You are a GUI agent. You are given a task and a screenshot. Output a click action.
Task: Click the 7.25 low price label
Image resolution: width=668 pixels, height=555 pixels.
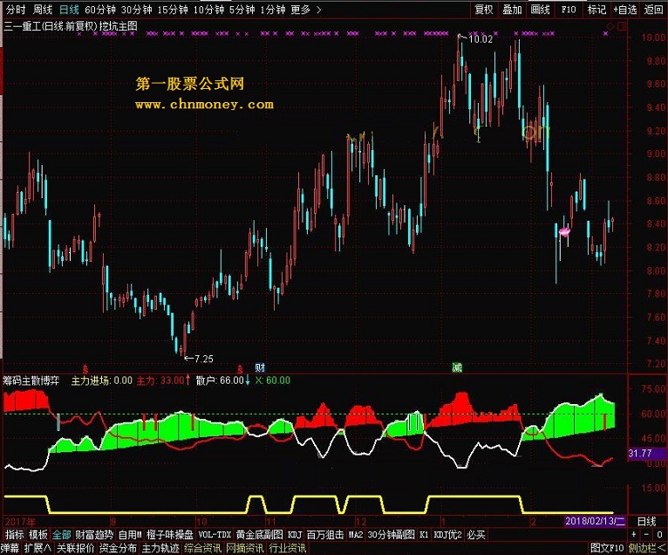pos(204,359)
